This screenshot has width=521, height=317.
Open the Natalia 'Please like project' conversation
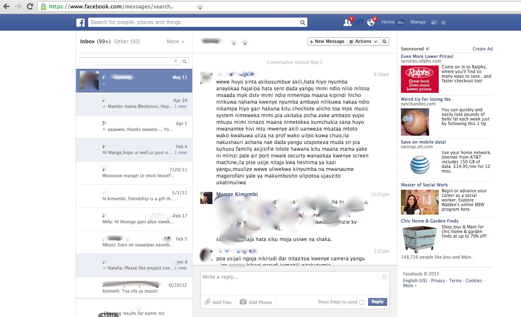coord(134,265)
